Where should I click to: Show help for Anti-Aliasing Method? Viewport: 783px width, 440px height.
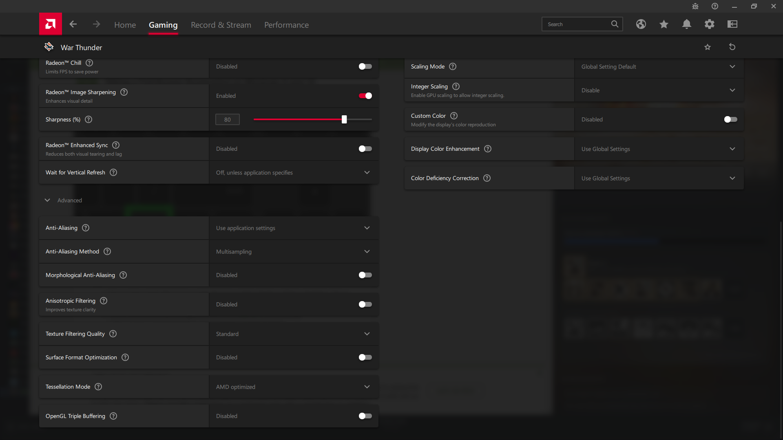107,251
